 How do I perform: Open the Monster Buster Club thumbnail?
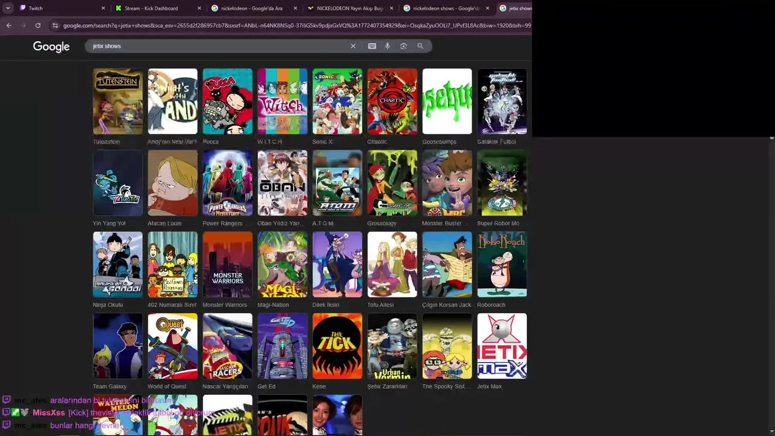447,183
